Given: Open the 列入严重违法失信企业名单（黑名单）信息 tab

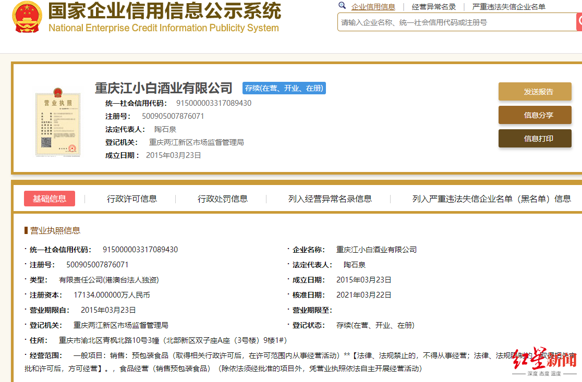Looking at the screenshot, I should pyautogui.click(x=491, y=199).
